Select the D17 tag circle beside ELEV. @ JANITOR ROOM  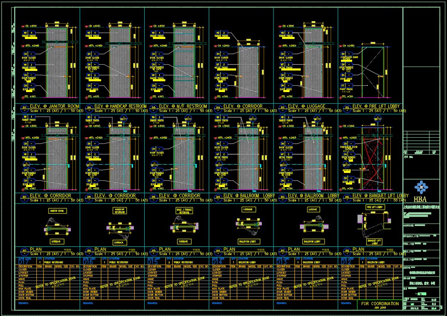pyautogui.click(x=24, y=108)
